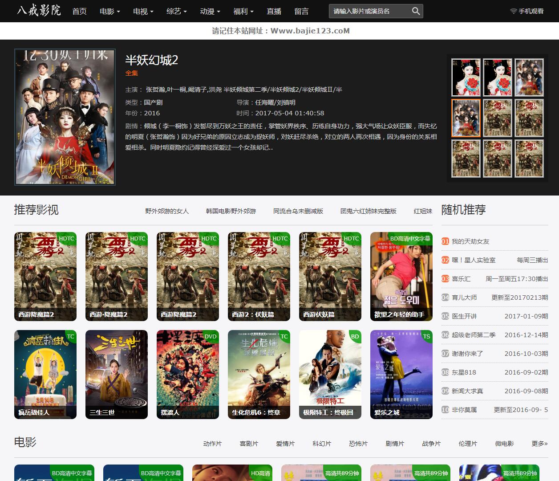Open 育儿大师 in random list
The image size is (559, 481).
click(464, 298)
